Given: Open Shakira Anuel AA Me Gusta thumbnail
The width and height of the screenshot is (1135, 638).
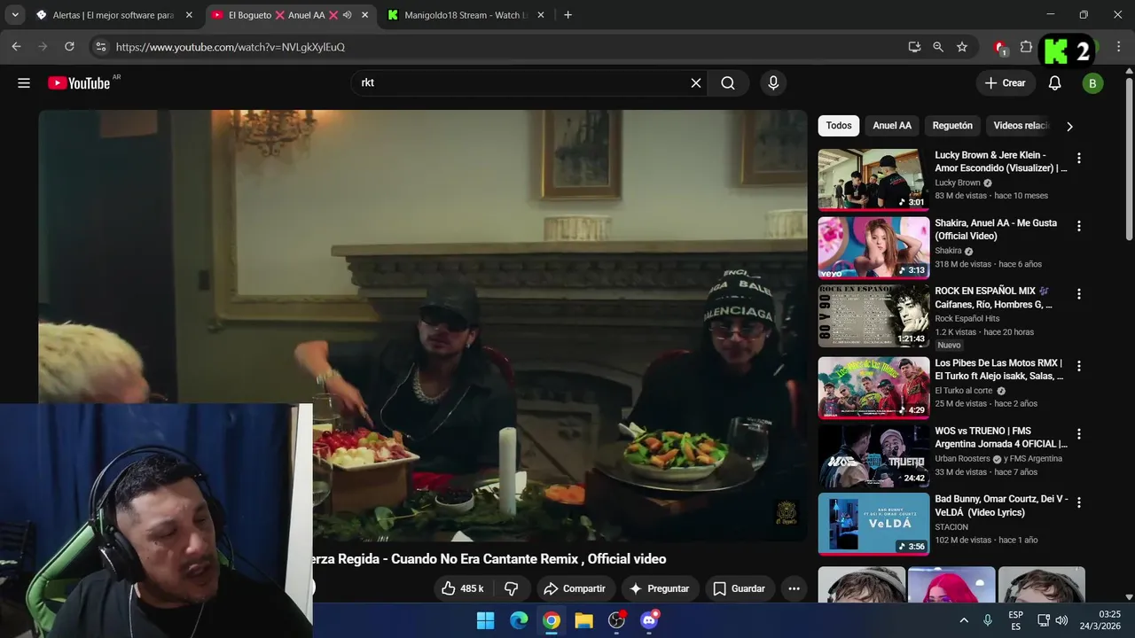Looking at the screenshot, I should [x=873, y=248].
